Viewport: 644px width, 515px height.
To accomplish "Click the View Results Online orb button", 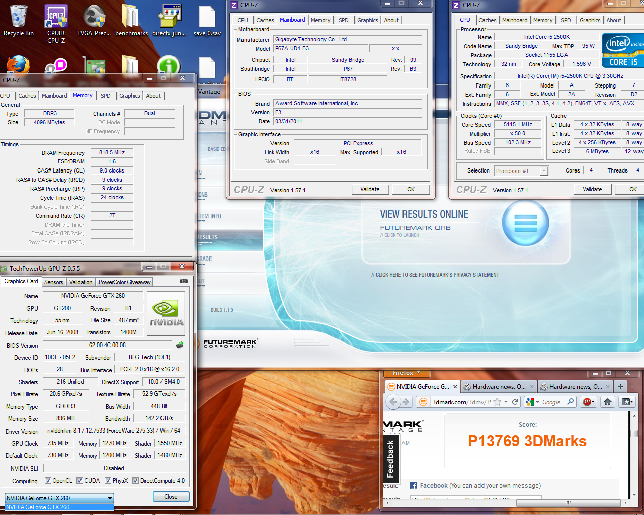I will tap(526, 223).
